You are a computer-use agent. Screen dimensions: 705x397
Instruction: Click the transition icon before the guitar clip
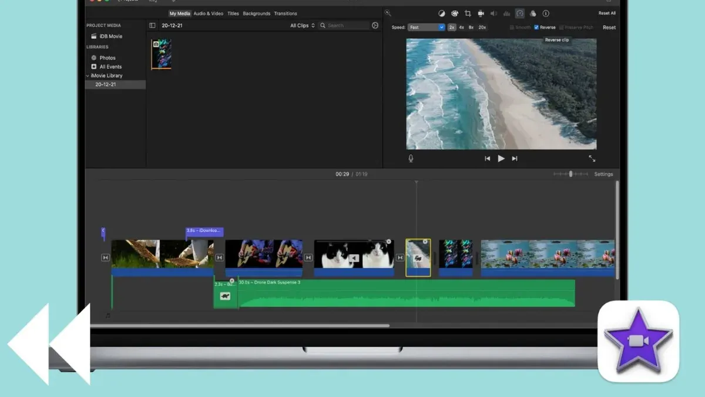point(219,258)
